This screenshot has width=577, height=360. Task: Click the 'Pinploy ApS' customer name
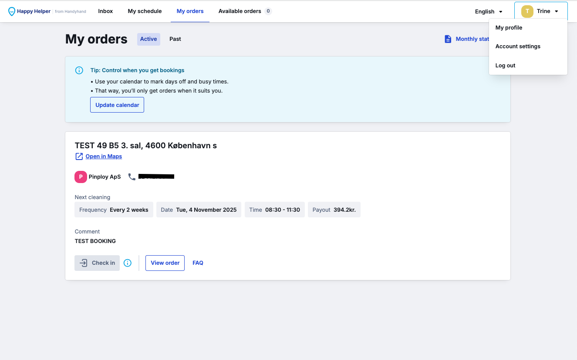point(105,177)
